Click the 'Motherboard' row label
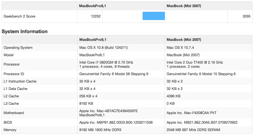This screenshot has width=254, height=136. [13, 113]
